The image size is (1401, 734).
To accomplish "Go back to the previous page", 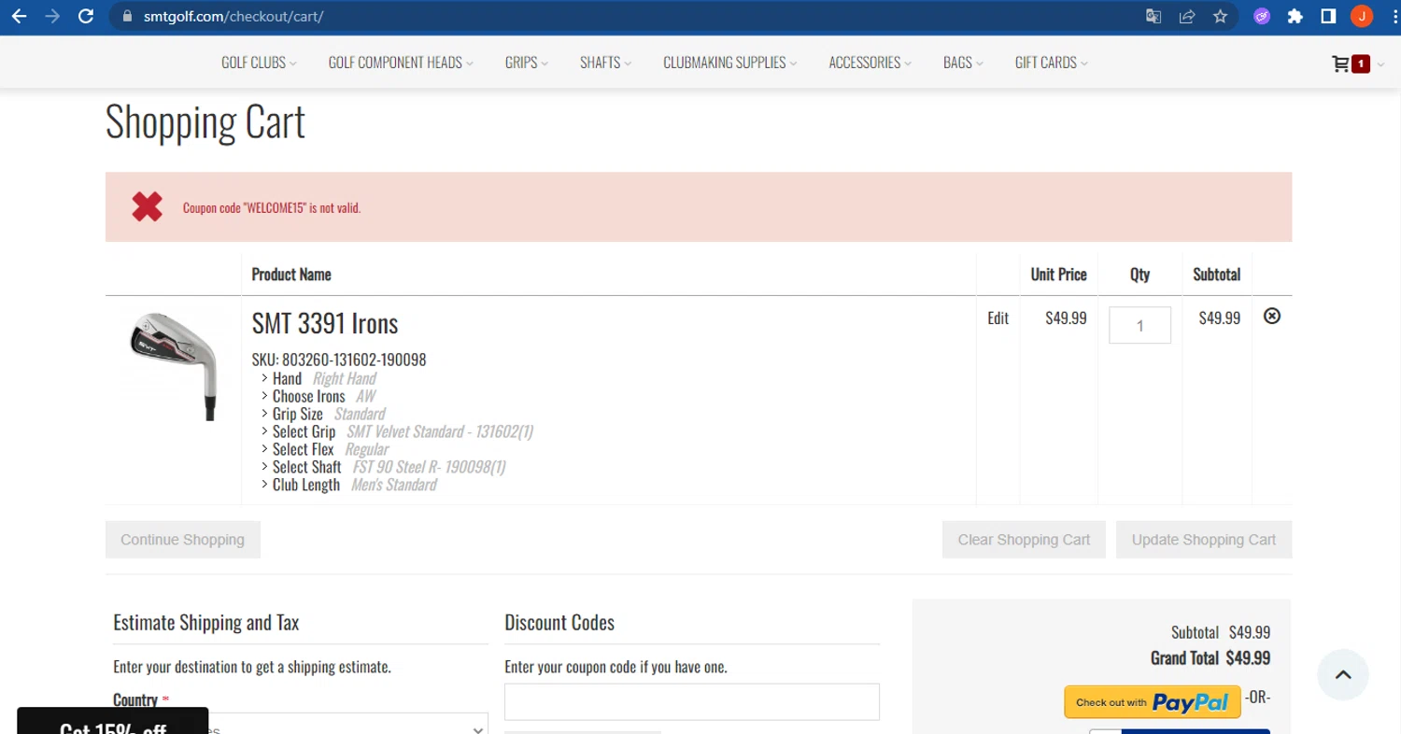I will pos(19,16).
